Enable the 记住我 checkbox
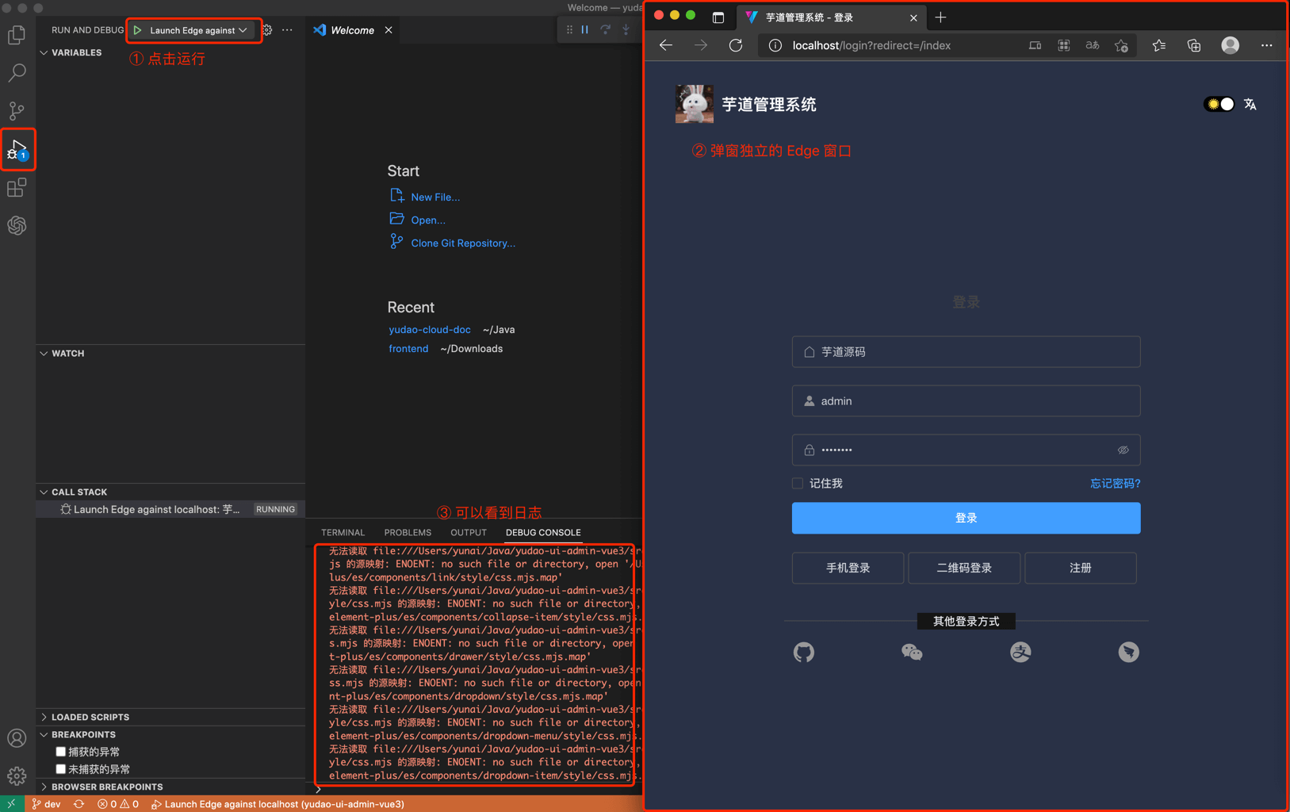1290x812 pixels. [796, 483]
